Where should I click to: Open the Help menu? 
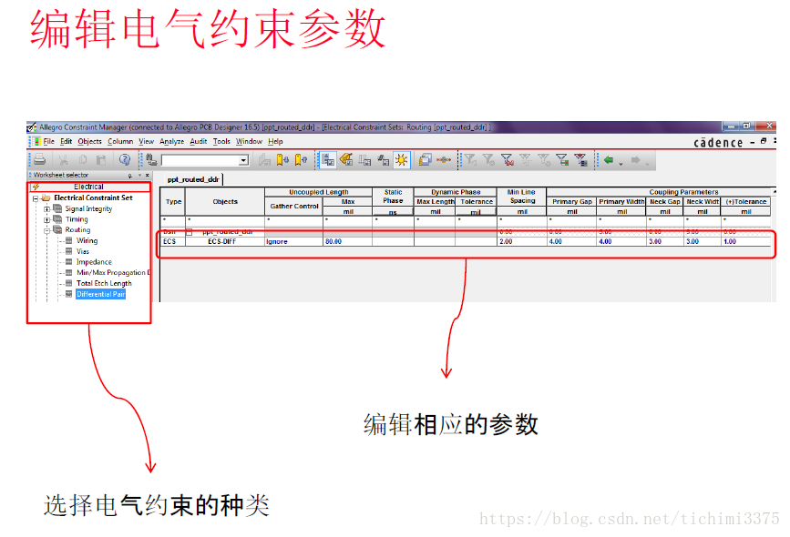click(275, 141)
